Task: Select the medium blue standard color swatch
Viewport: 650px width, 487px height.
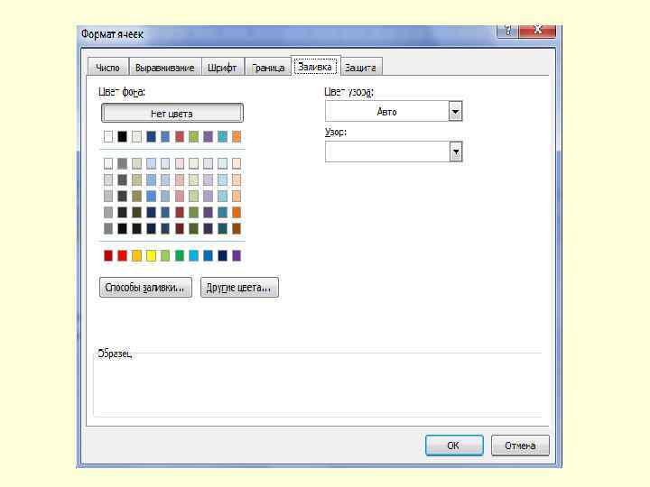Action: 209,255
